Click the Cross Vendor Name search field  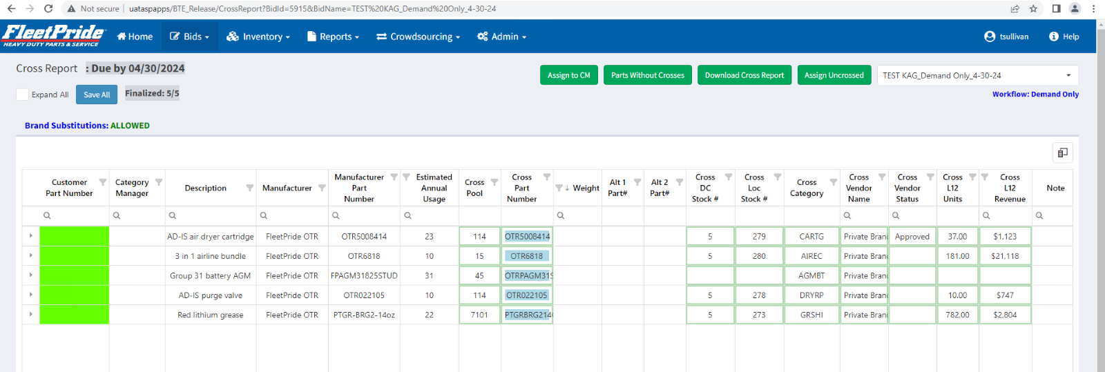coord(864,215)
